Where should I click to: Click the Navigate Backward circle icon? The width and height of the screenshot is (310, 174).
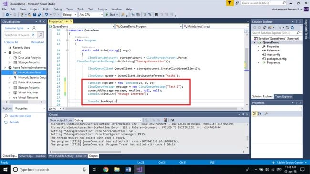point(7,15)
